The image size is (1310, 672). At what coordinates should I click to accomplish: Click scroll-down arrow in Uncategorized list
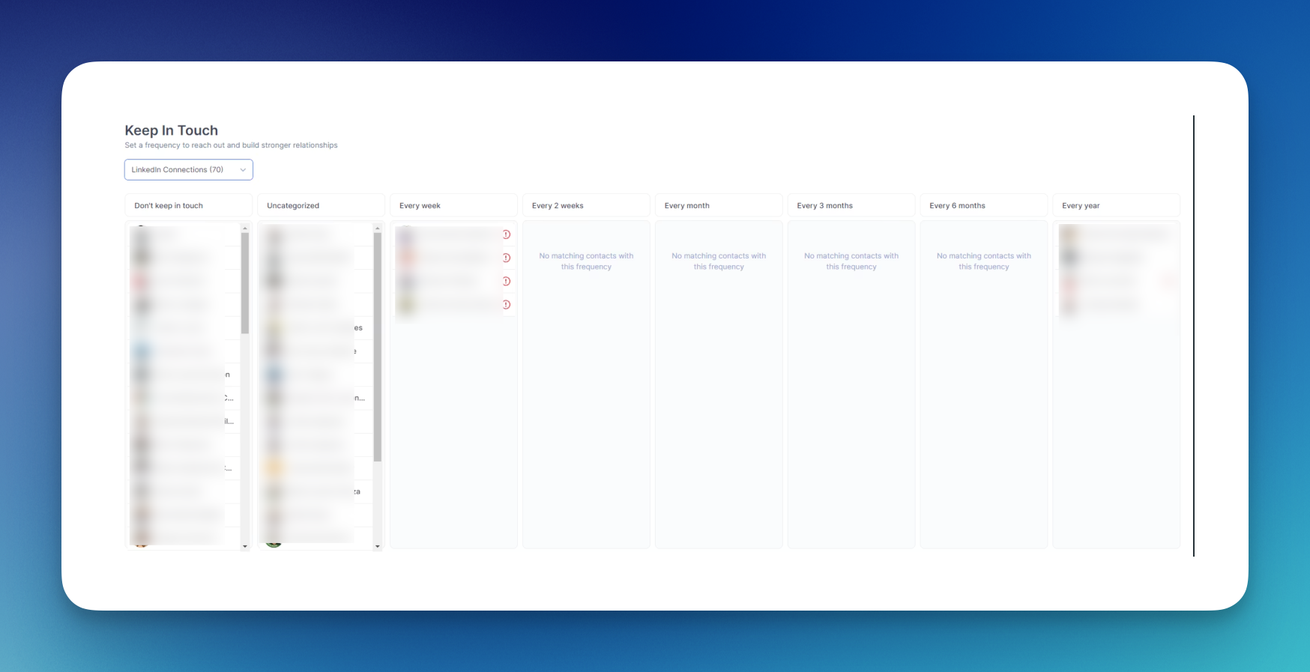point(378,546)
